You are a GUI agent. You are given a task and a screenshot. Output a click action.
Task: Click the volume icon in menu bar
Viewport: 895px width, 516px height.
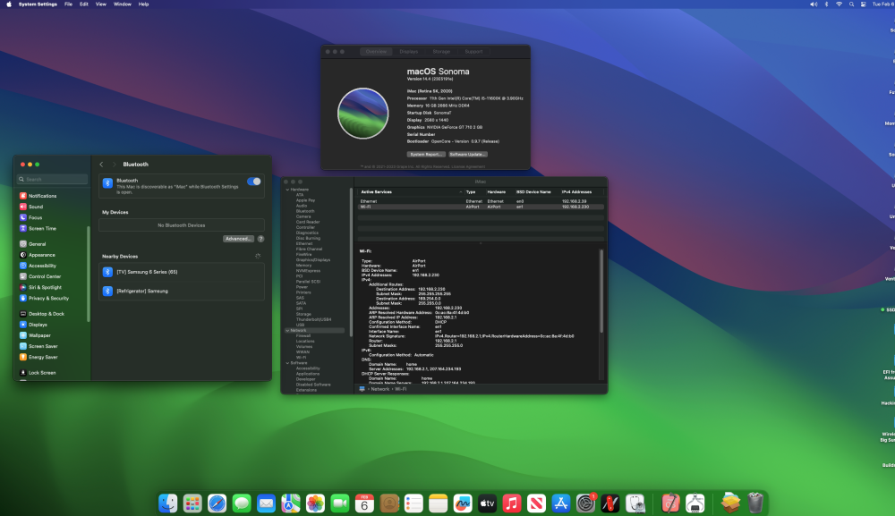[814, 4]
